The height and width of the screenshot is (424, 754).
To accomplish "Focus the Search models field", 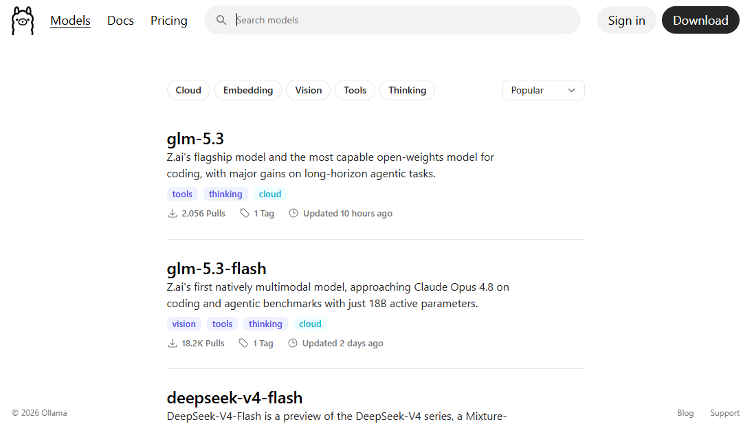I will click(392, 20).
